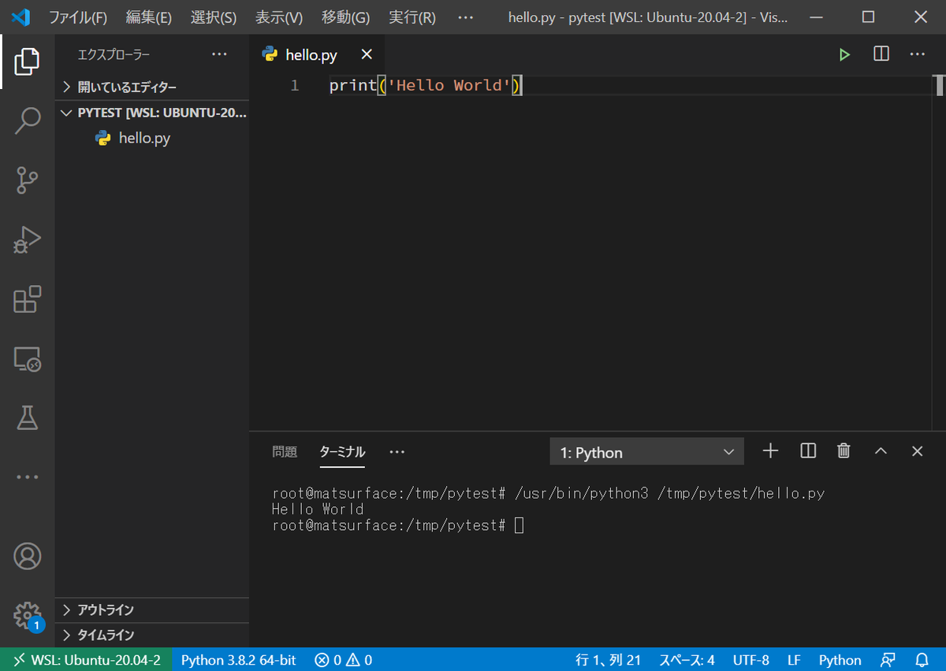Open hello.py in the explorer tree
The width and height of the screenshot is (946, 671).
pos(152,138)
